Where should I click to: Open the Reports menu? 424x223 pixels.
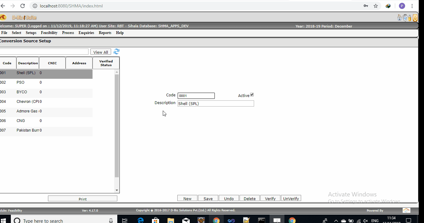tap(105, 32)
